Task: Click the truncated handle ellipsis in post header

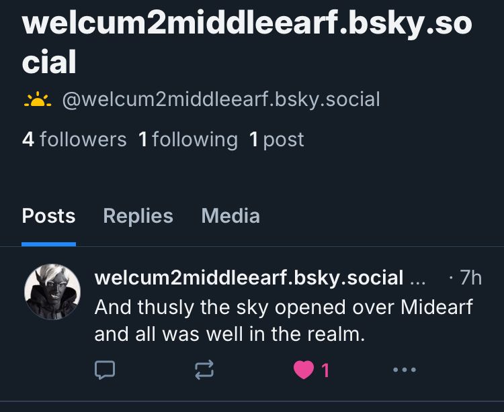Action: pos(418,280)
